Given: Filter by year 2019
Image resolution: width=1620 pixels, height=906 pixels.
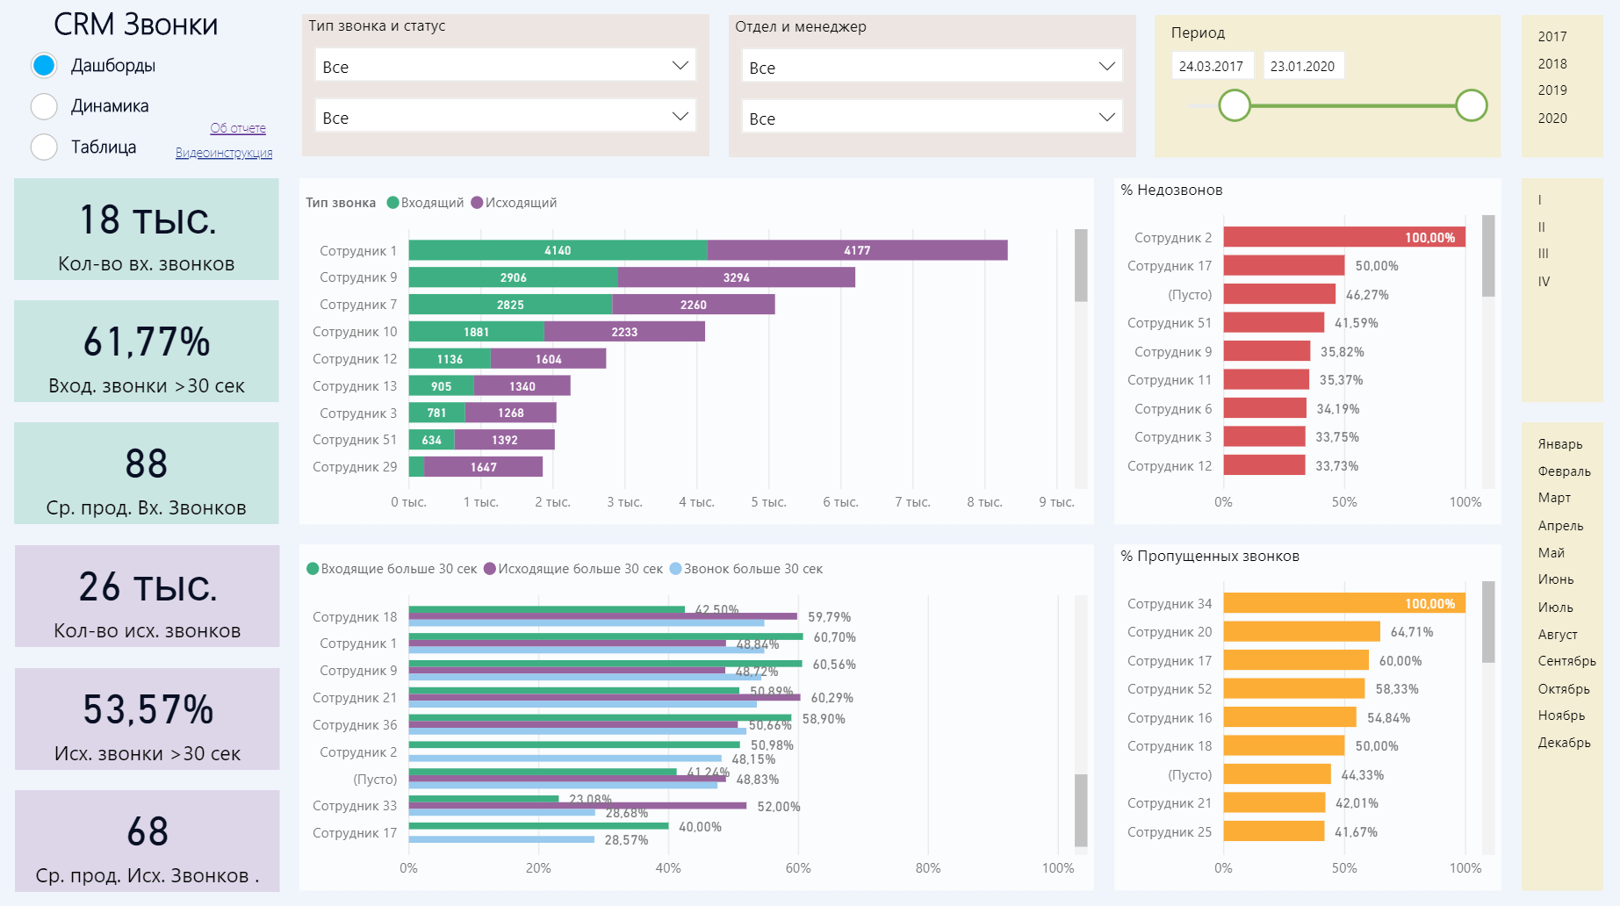Looking at the screenshot, I should point(1552,90).
